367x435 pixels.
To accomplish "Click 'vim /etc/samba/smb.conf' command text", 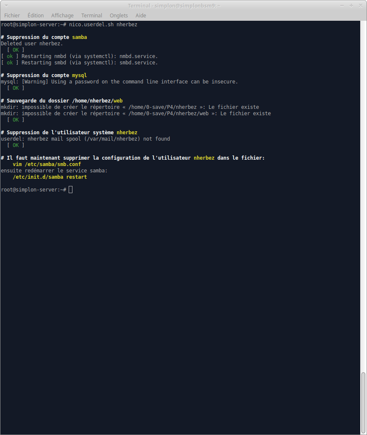I will pyautogui.click(x=47, y=164).
